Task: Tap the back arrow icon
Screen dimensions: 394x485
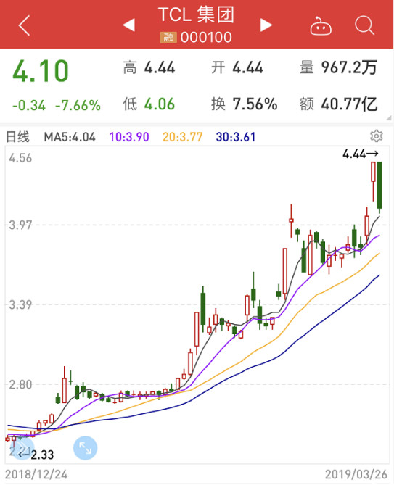Action: [x=24, y=25]
